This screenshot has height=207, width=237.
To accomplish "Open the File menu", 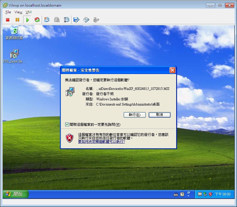I will click(8, 12).
